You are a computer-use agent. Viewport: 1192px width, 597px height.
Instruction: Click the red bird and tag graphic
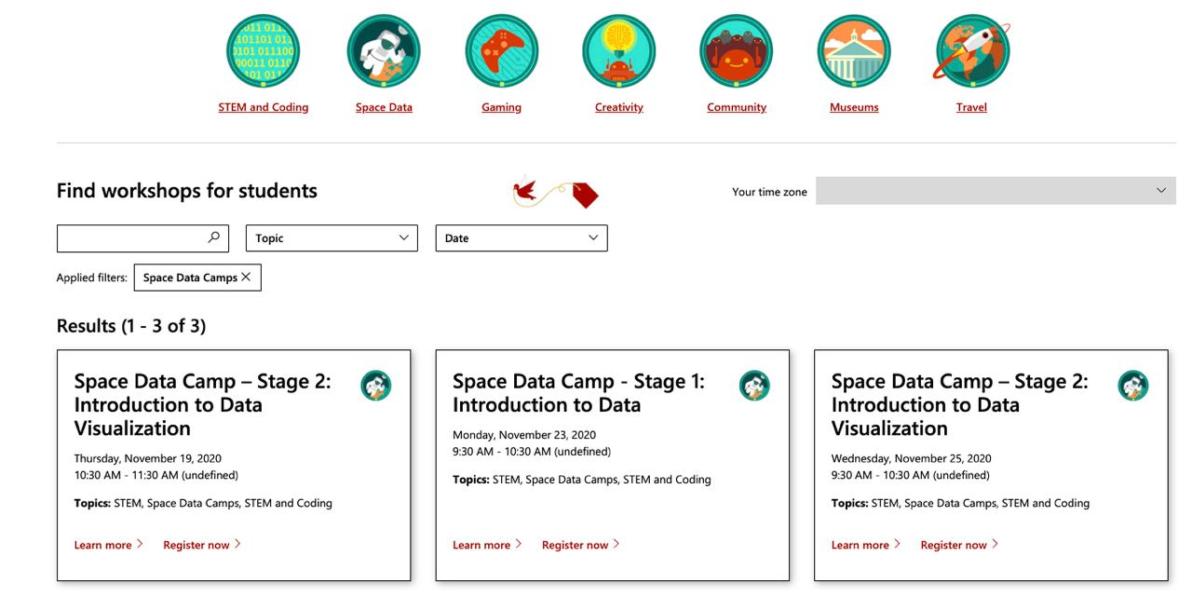click(555, 191)
